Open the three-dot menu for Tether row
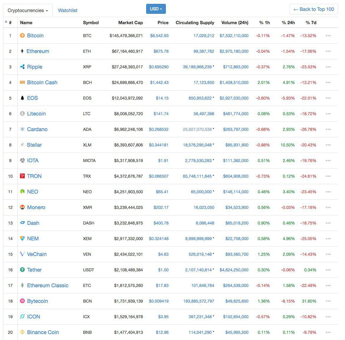345x340 pixels. (x=328, y=270)
